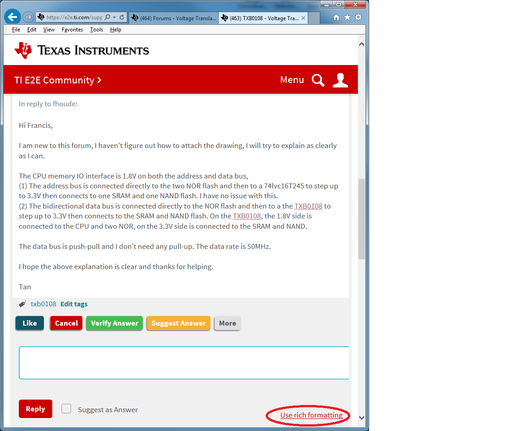Click the site search magnifier icon
This screenshot has height=431, width=516.
318,80
